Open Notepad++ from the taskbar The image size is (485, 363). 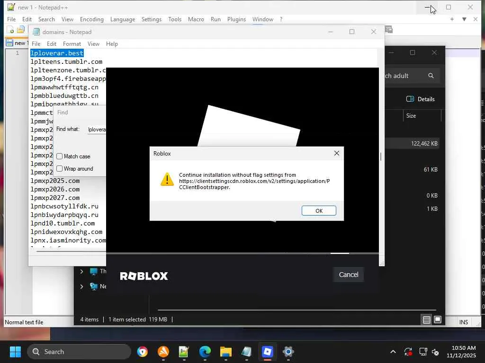184,352
